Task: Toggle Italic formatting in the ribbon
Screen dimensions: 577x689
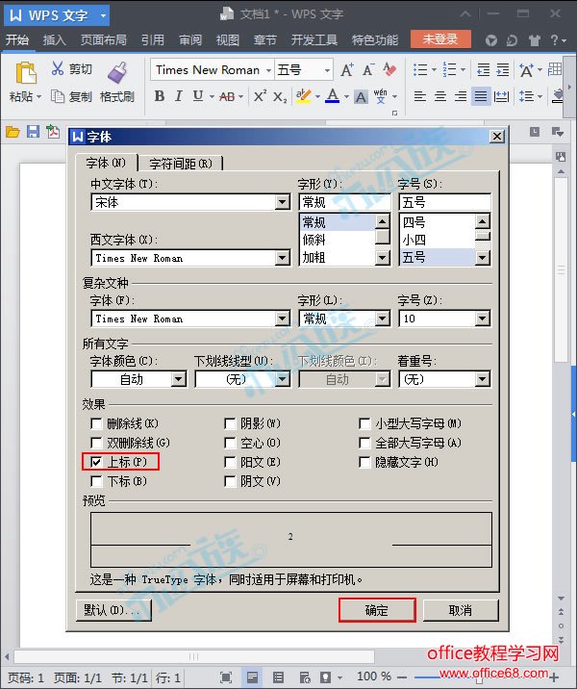Action: pyautogui.click(x=178, y=96)
